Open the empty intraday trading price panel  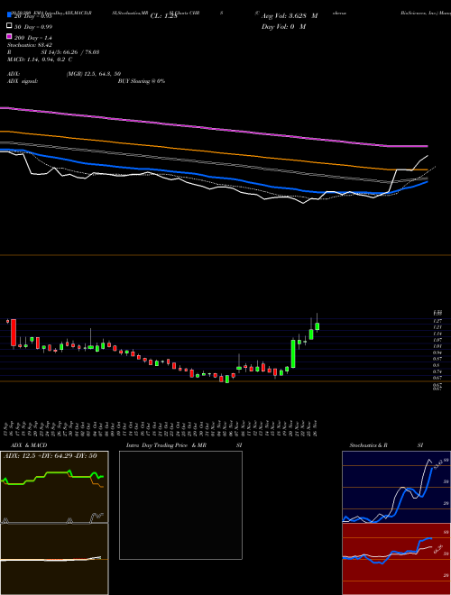point(180,505)
